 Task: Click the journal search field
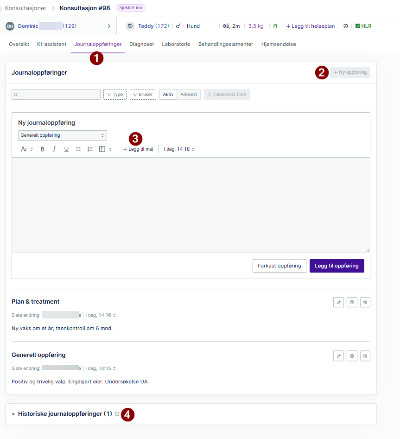(x=56, y=95)
